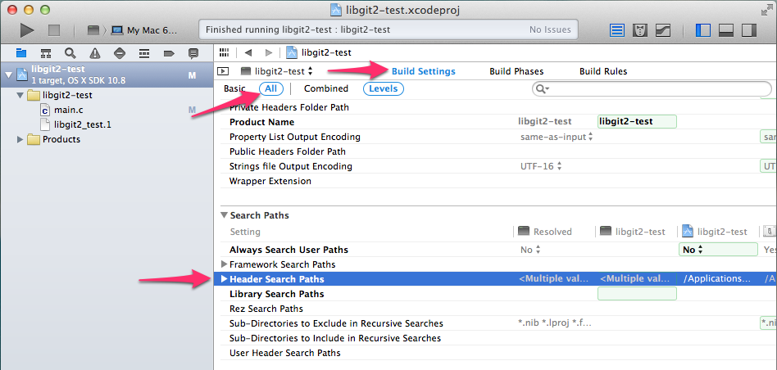777x370 pixels.
Task: Click the build settings search field
Action: pos(656,88)
